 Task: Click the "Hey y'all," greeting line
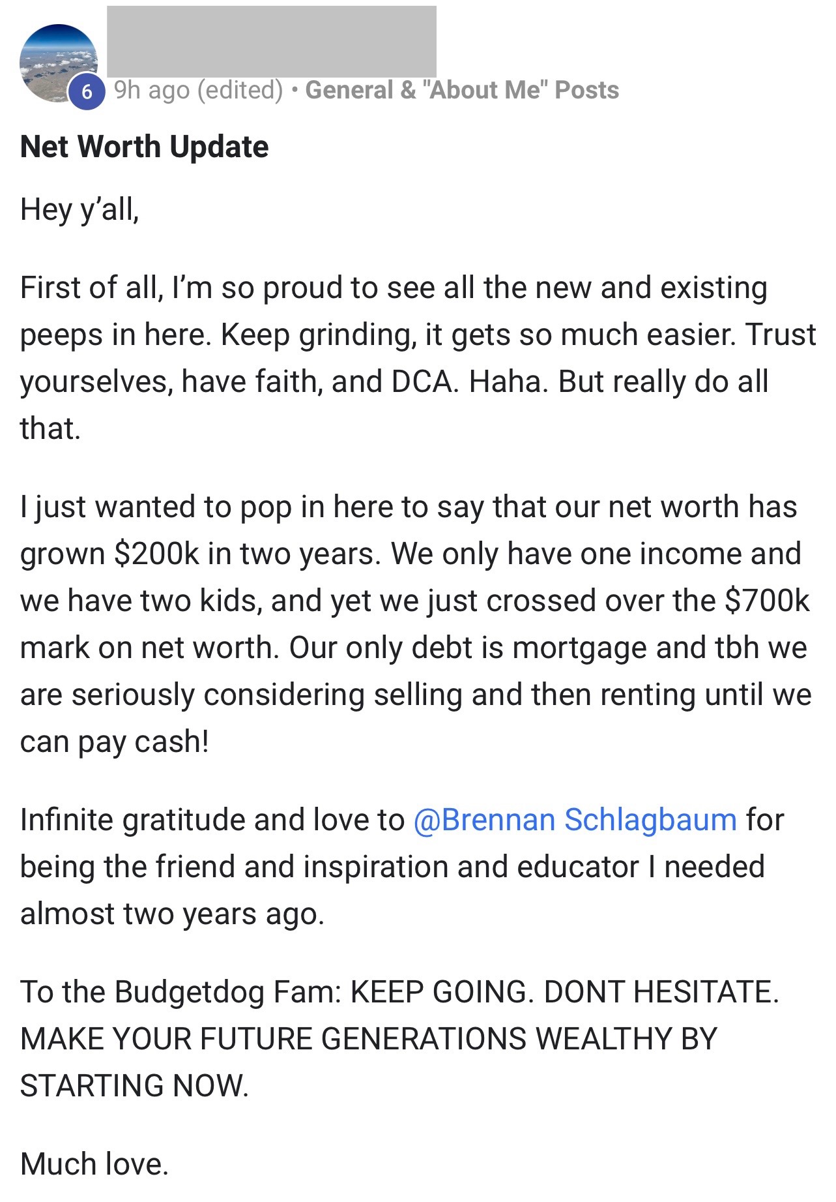pos(79,210)
